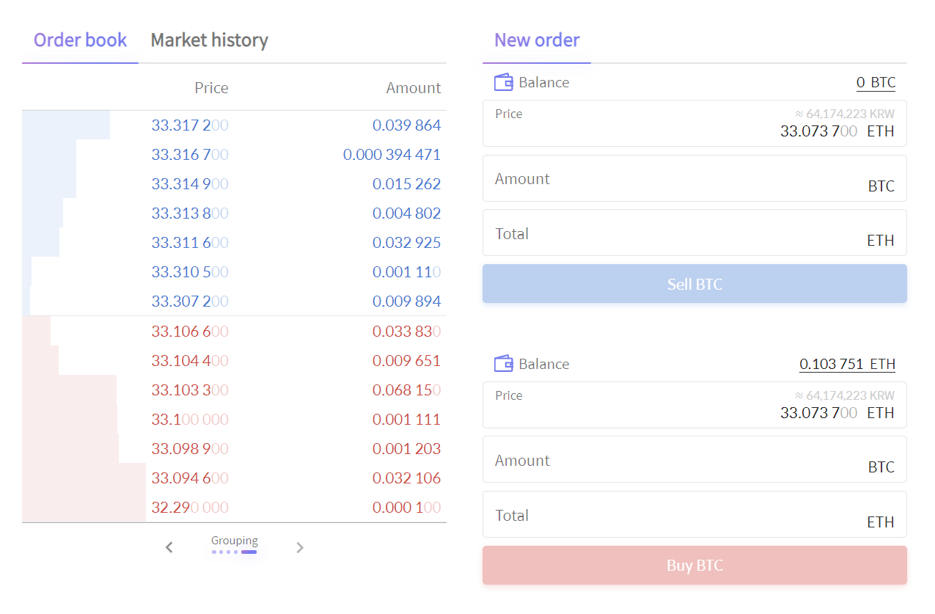935x614 pixels.
Task: Select ask price 33.313 800
Action: pyautogui.click(x=190, y=213)
